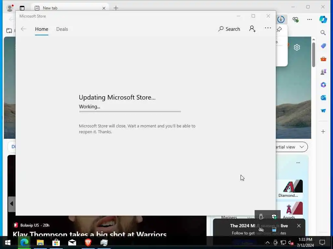The height and width of the screenshot is (249, 333).
Task: Open Mail from the taskbar
Action: (x=72, y=243)
